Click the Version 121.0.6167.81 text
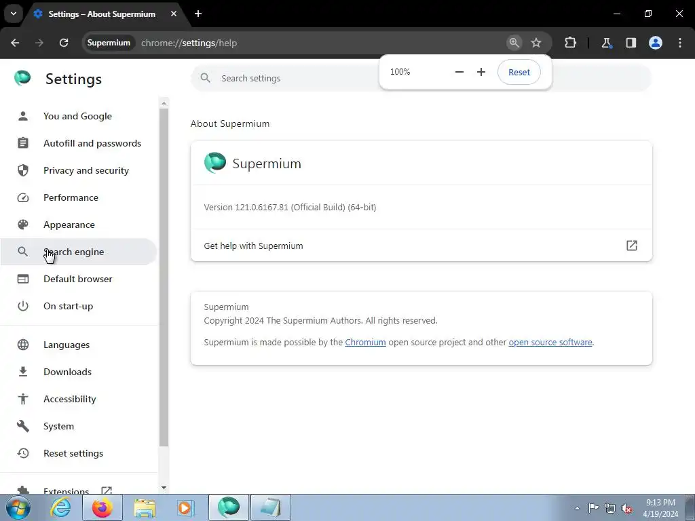Image resolution: width=695 pixels, height=521 pixels. click(290, 208)
